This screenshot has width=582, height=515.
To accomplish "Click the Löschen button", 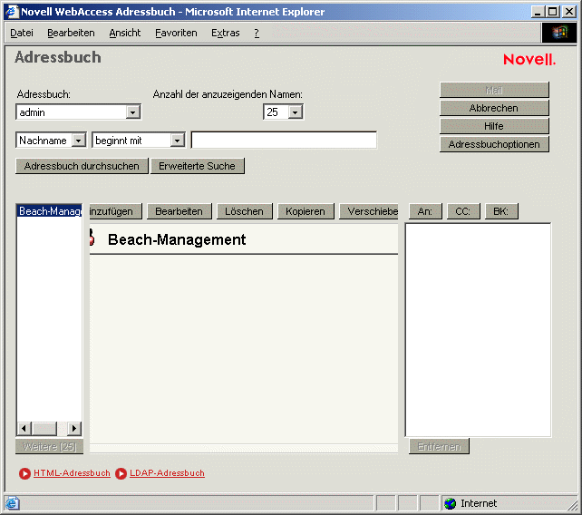I will (x=244, y=211).
